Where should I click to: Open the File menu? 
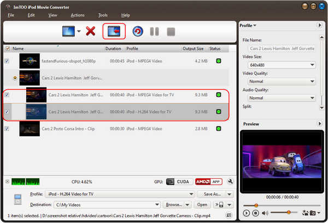(x=11, y=15)
